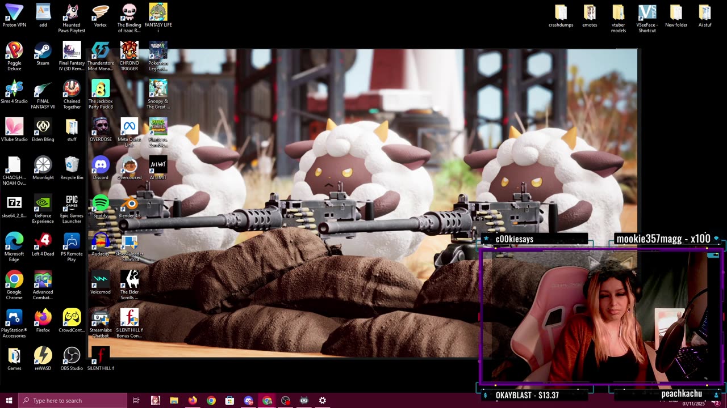The height and width of the screenshot is (408, 727).
Task: Select The Binding of Isaac desktop icon
Action: (x=129, y=19)
